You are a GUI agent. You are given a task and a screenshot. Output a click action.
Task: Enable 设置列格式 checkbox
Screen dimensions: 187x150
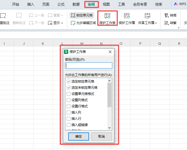(69, 100)
